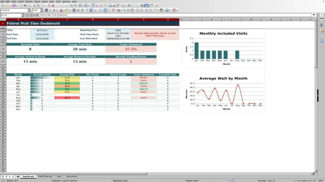This screenshot has width=325, height=182.
Task: Click the Clone Formatting paintbrush icon
Action: pyautogui.click(x=49, y=5)
